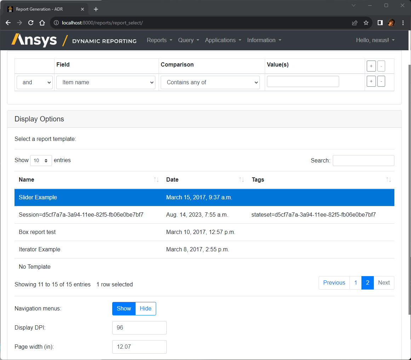Share this page using the share icon
Image resolution: width=411 pixels, height=360 pixels.
[x=355, y=23]
